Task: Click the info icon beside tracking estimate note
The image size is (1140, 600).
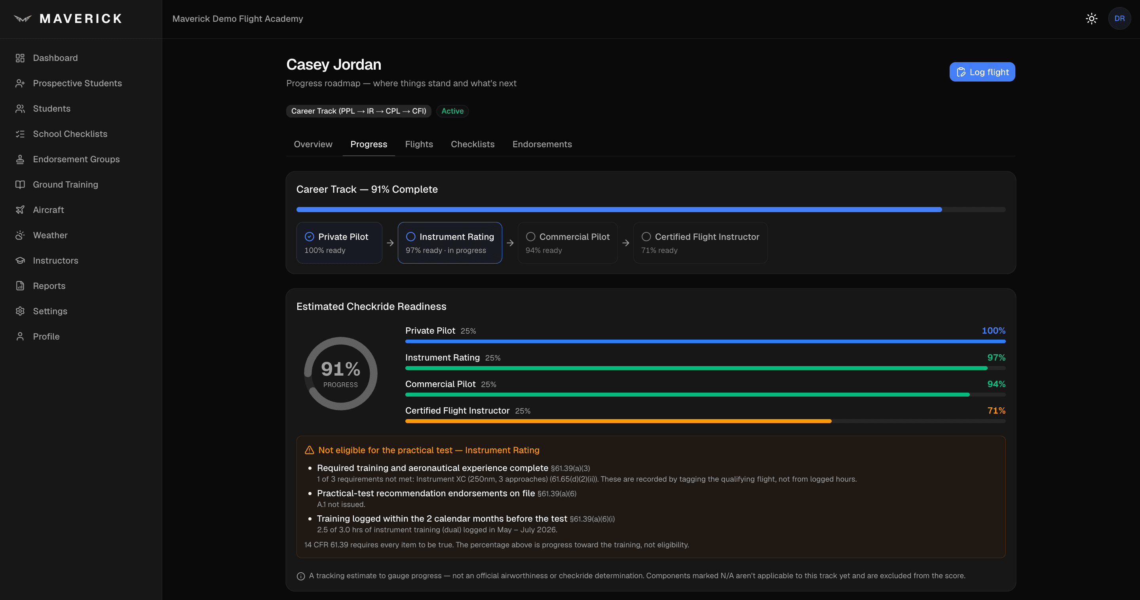Action: [x=301, y=576]
